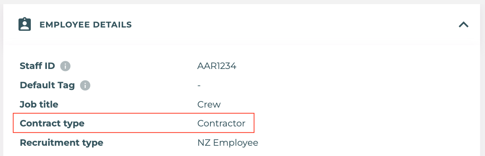Click blank card area right of AAR1234
Image resolution: width=485 pixels, height=156 pixels.
[356, 66]
